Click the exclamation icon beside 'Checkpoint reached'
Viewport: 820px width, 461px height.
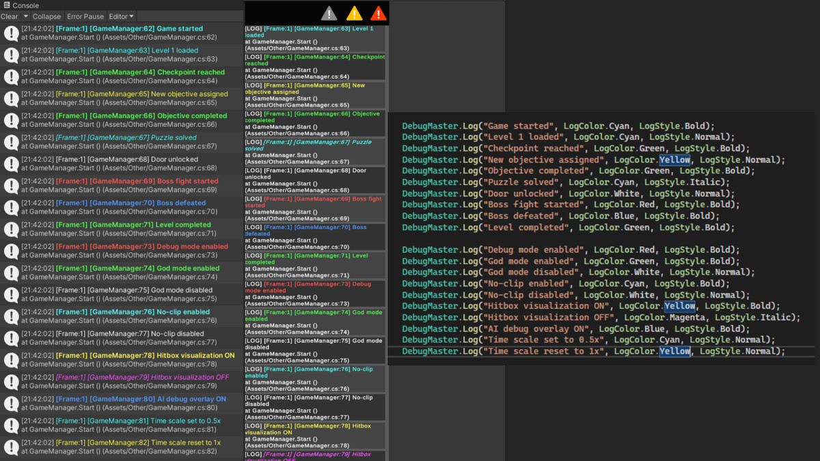click(11, 76)
